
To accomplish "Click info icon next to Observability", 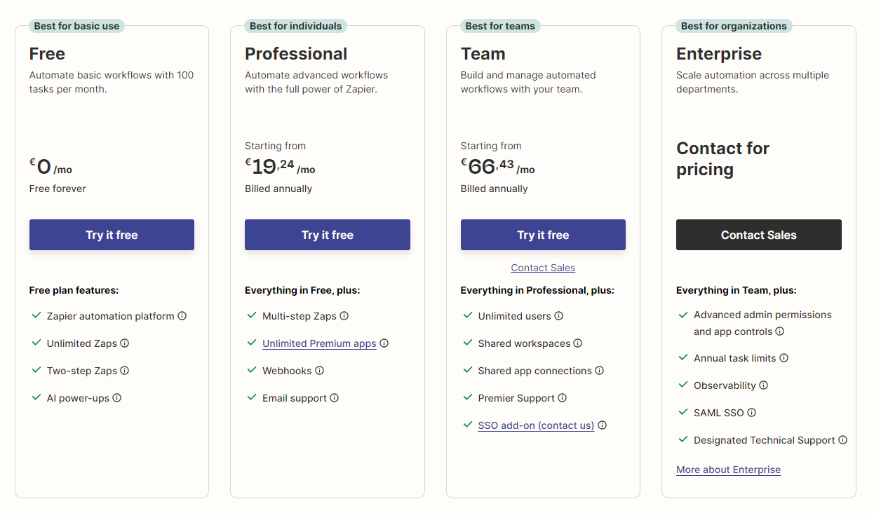I will pyautogui.click(x=764, y=385).
